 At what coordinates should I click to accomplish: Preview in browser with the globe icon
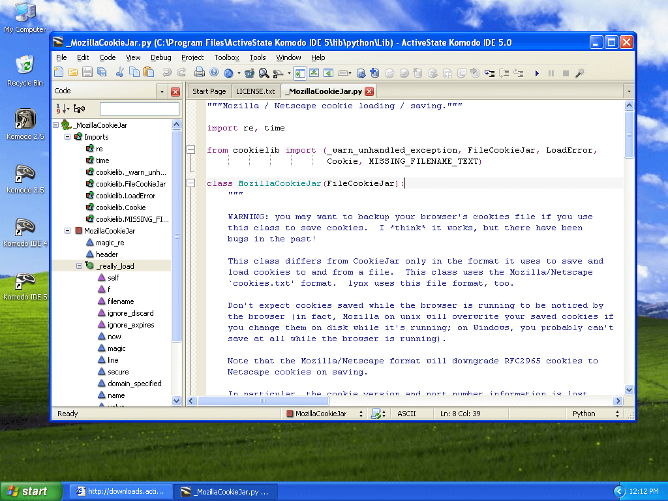pos(229,73)
